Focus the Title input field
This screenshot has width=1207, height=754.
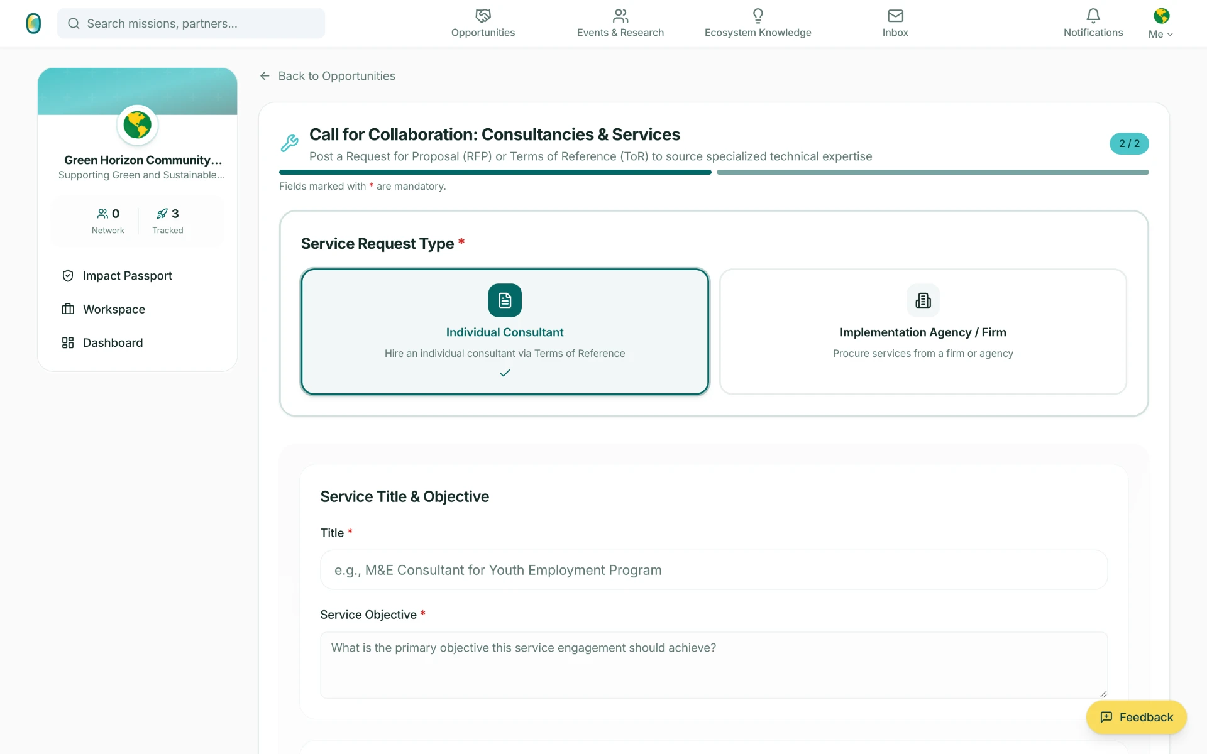(x=714, y=570)
